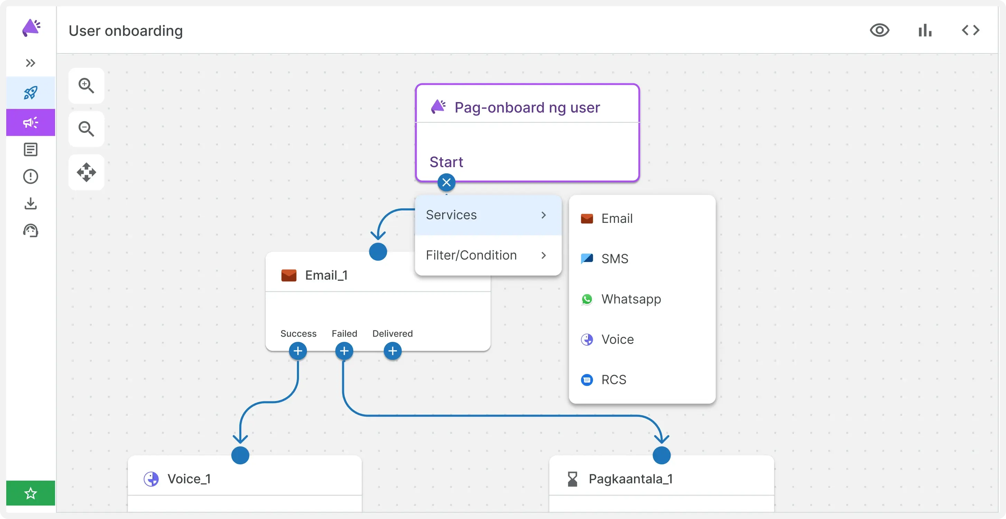Viewport: 1006px width, 519px height.
Task: Click the green star button
Action: click(30, 493)
